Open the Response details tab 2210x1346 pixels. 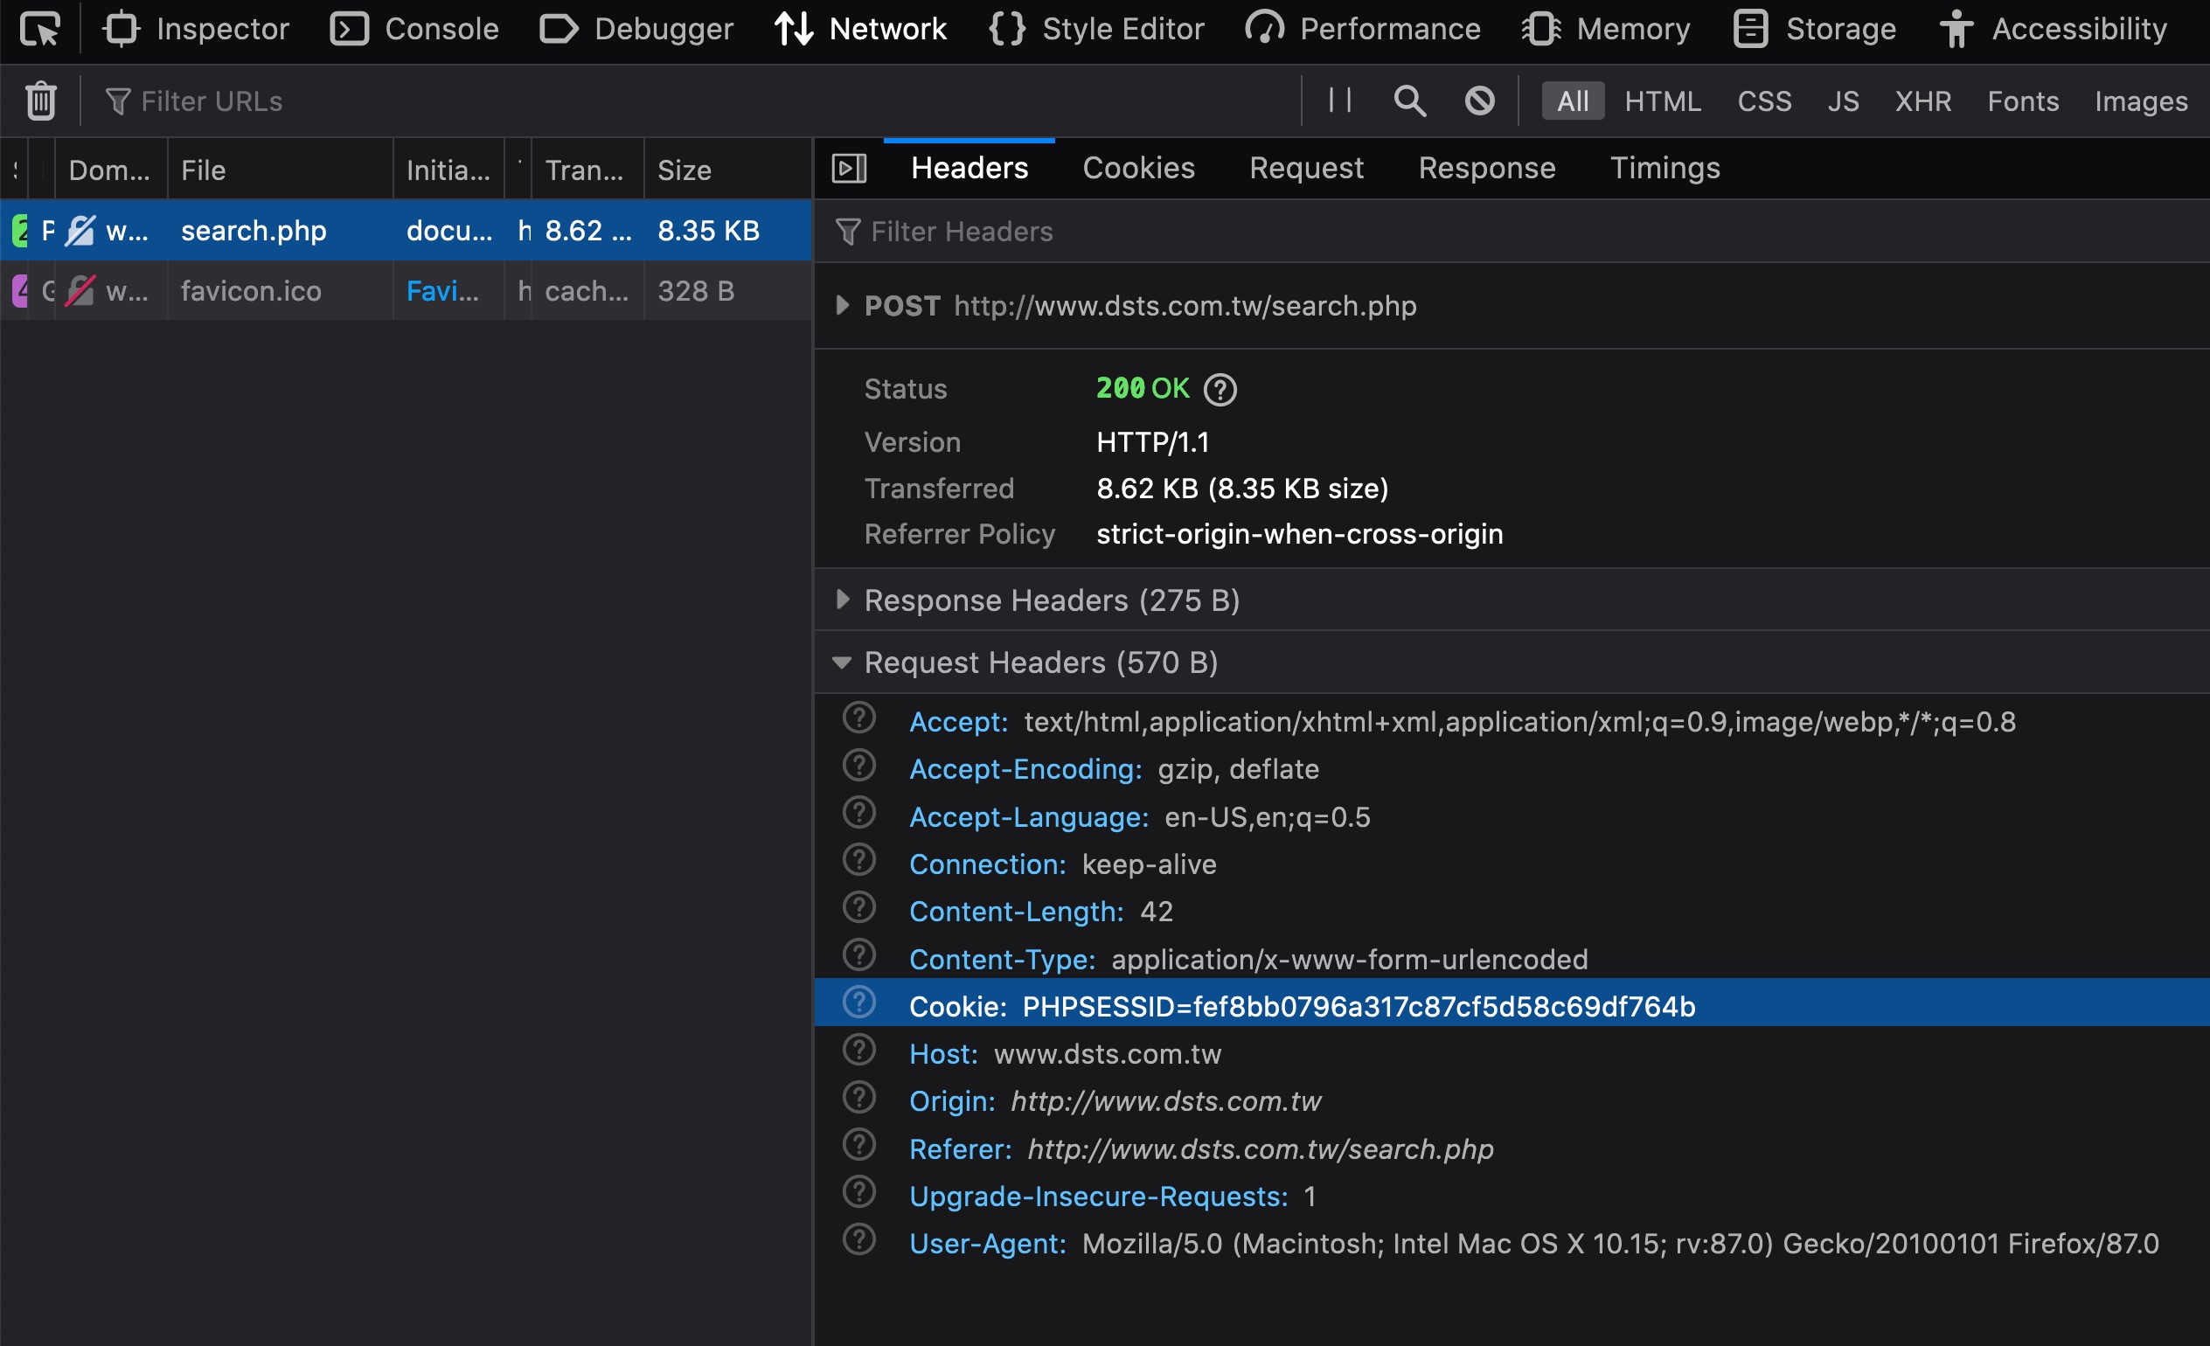pyautogui.click(x=1486, y=169)
